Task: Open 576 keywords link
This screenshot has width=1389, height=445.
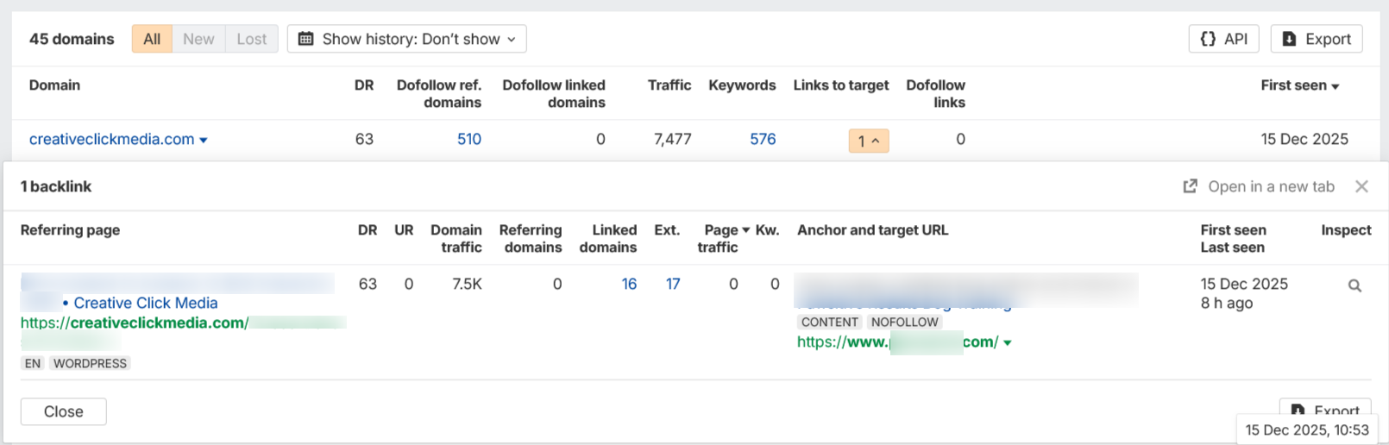Action: [763, 139]
